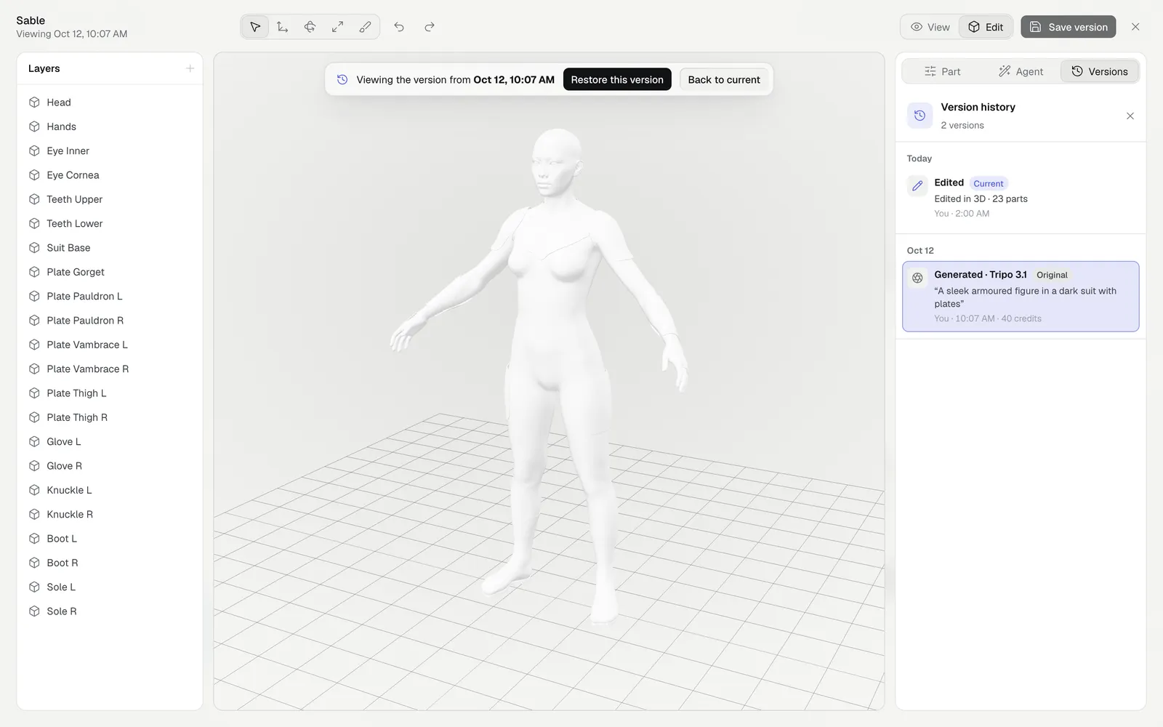Switch to Edit mode
Image resolution: width=1163 pixels, height=727 pixels.
pyautogui.click(x=986, y=27)
